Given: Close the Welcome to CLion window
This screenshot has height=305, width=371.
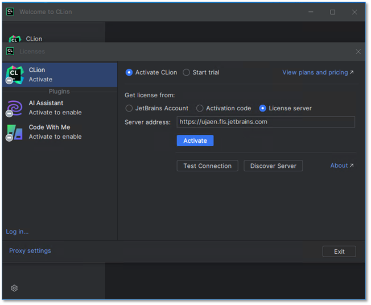Looking at the screenshot, I should [354, 12].
